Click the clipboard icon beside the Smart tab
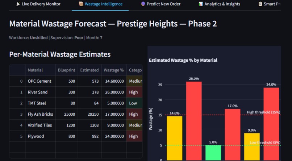The width and height of the screenshot is (292, 161). 260,4
